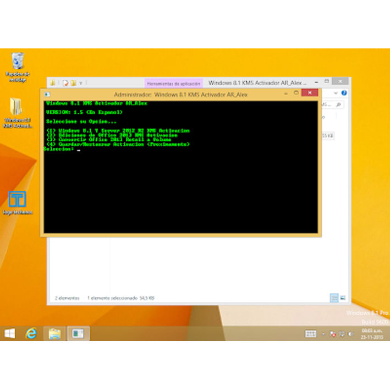Click option 3 Convertir Office Retail line
Image resolution: width=390 pixels, height=390 pixels.
click(x=109, y=140)
